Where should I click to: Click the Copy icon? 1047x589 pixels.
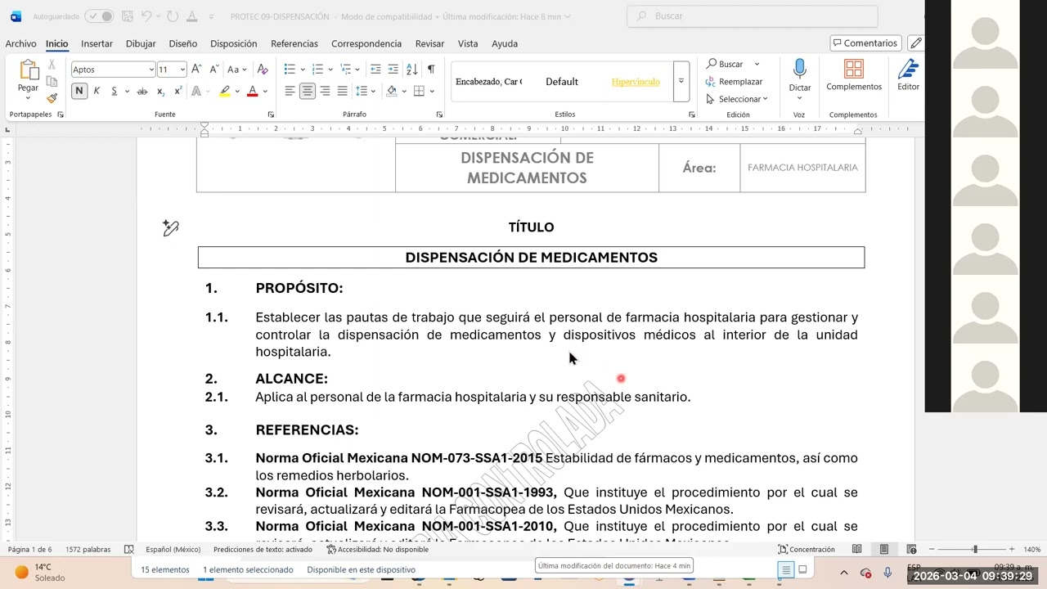[52, 81]
